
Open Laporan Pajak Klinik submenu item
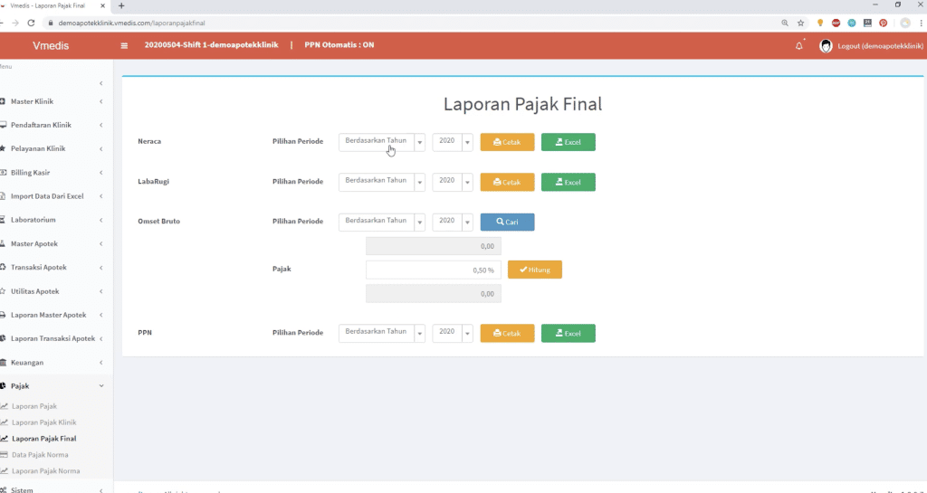(43, 422)
